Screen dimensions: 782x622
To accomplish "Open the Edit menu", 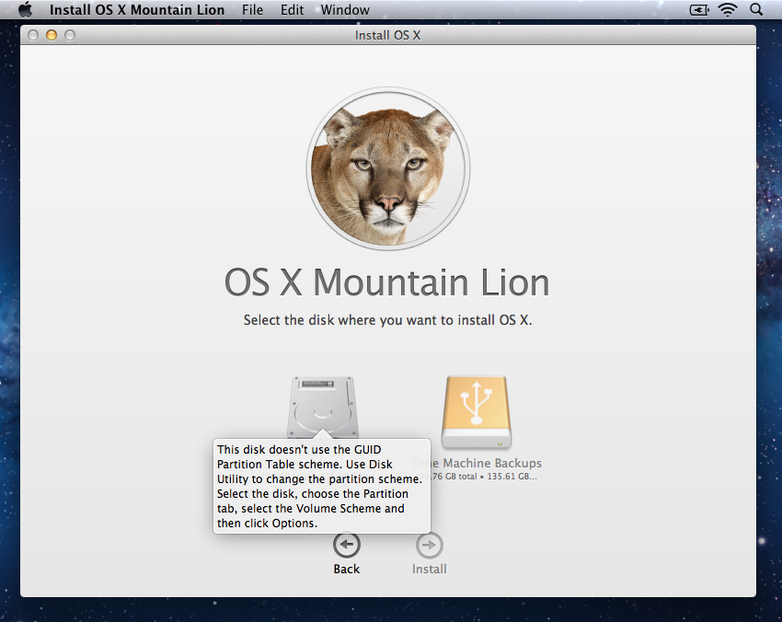I will 292,10.
